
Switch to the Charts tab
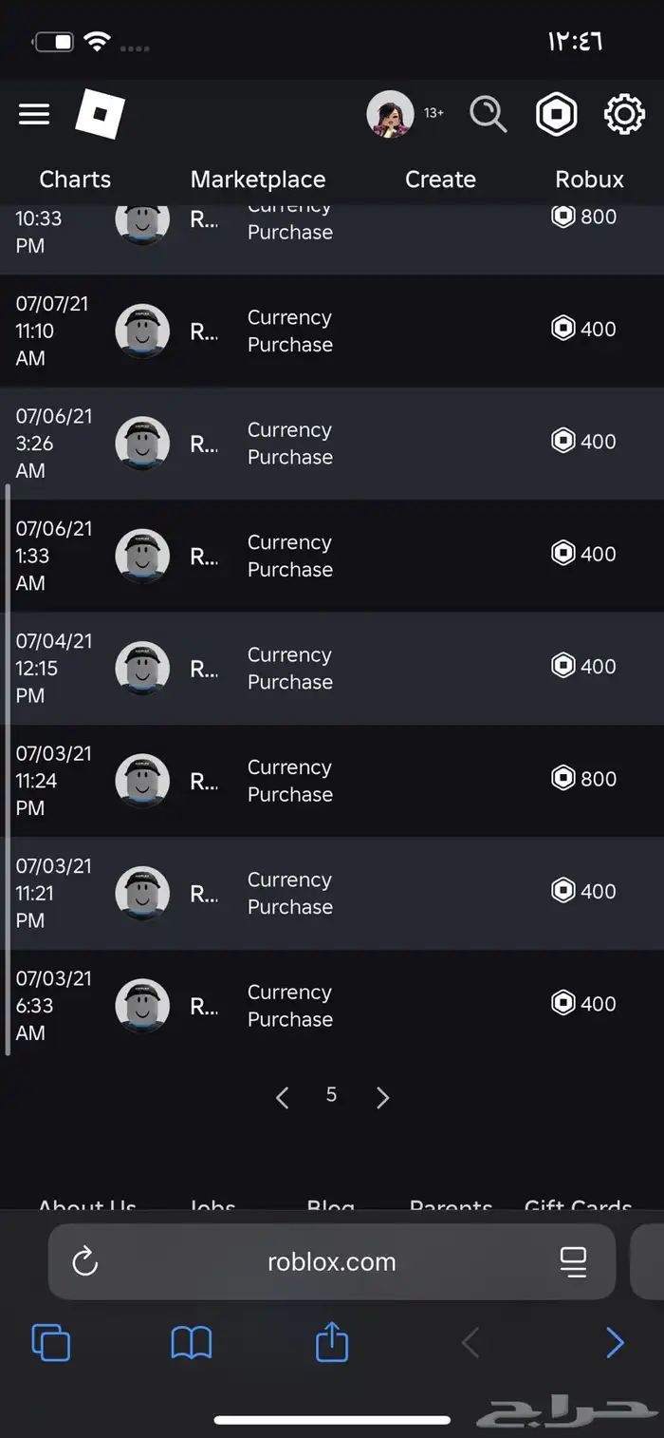(75, 180)
